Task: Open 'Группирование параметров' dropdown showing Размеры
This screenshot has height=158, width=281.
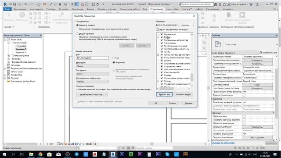Action: (x=93, y=82)
